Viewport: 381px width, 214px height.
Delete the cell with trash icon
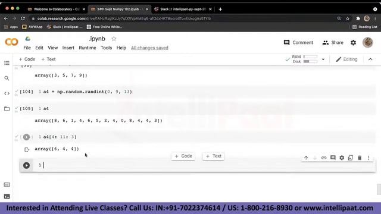point(360,158)
